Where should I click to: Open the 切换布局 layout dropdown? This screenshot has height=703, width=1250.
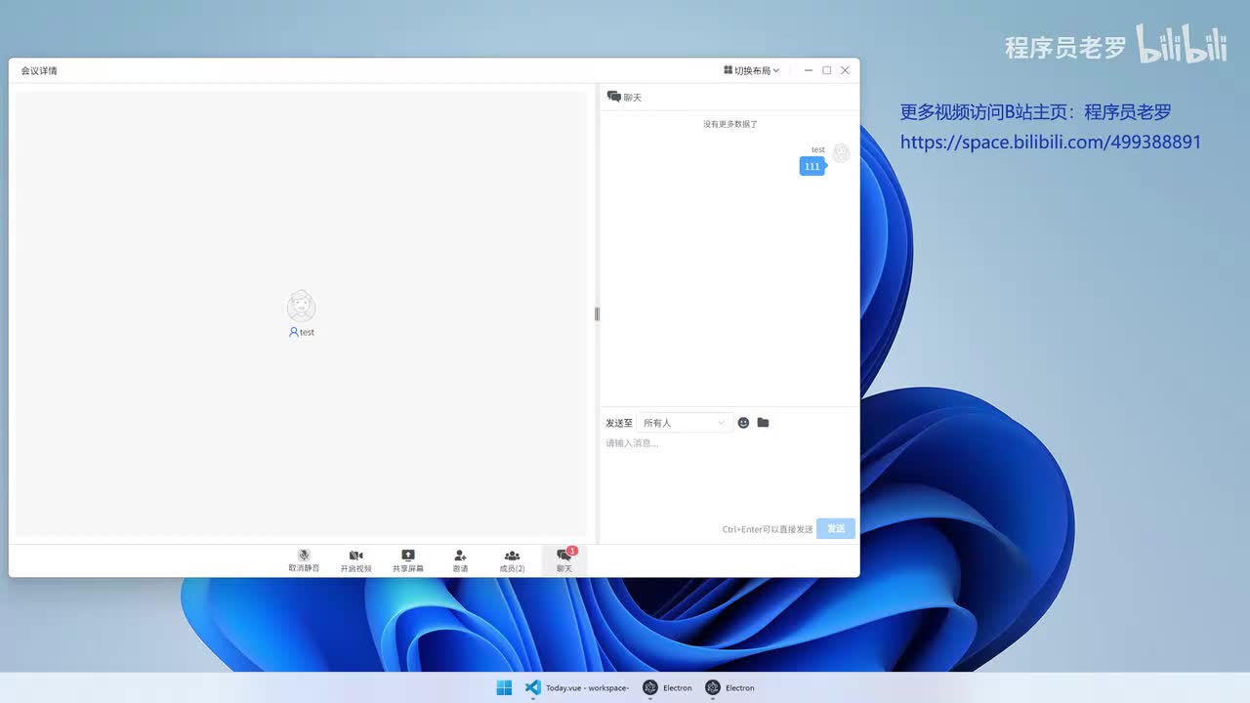pyautogui.click(x=751, y=70)
